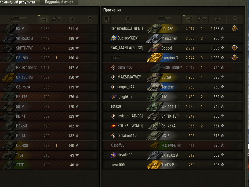249x187 pixels.
Task: Select the allied VK 45.02 B row
Action: point(49,38)
